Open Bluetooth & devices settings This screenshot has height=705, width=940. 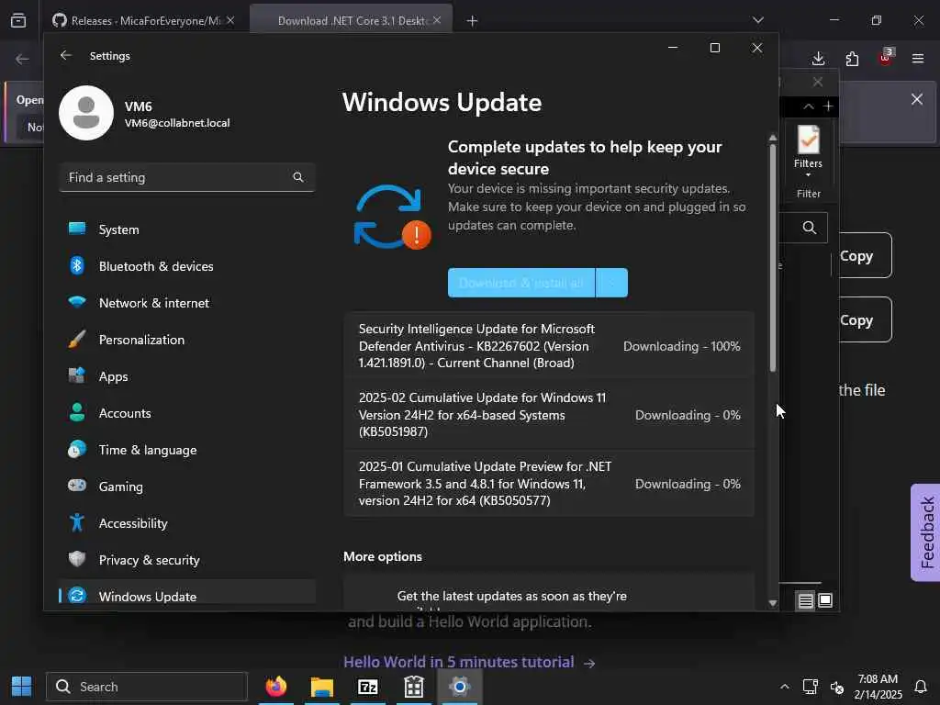coord(187,266)
